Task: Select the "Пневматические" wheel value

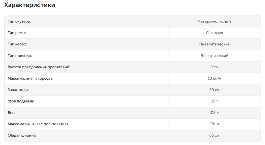Action: tap(214, 44)
